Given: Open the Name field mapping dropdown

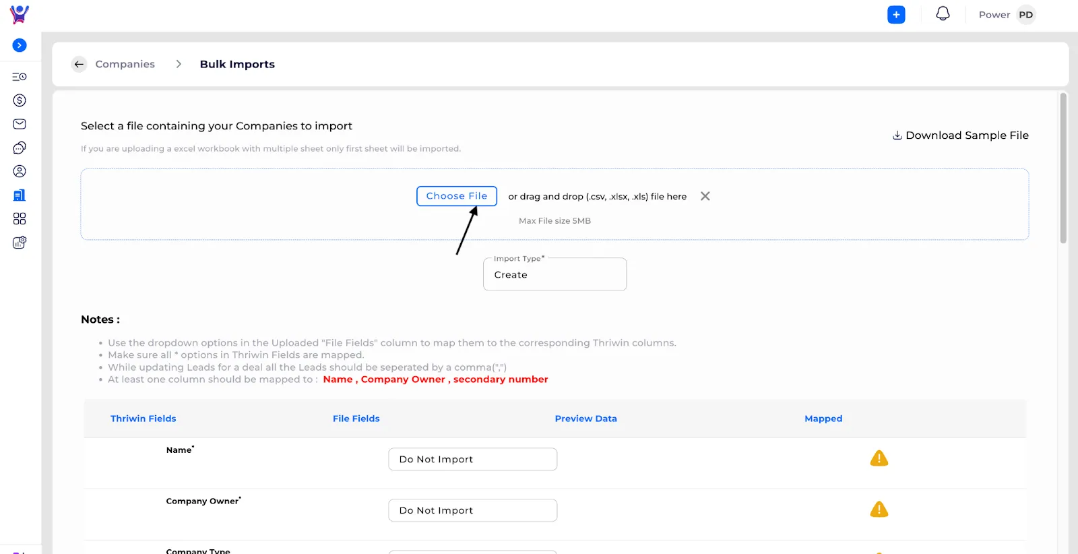Looking at the screenshot, I should tap(473, 459).
